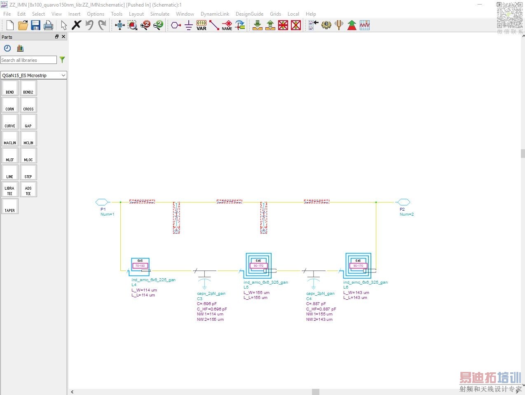Open the DesignGuide menu
This screenshot has height=395, width=525.
[x=249, y=14]
